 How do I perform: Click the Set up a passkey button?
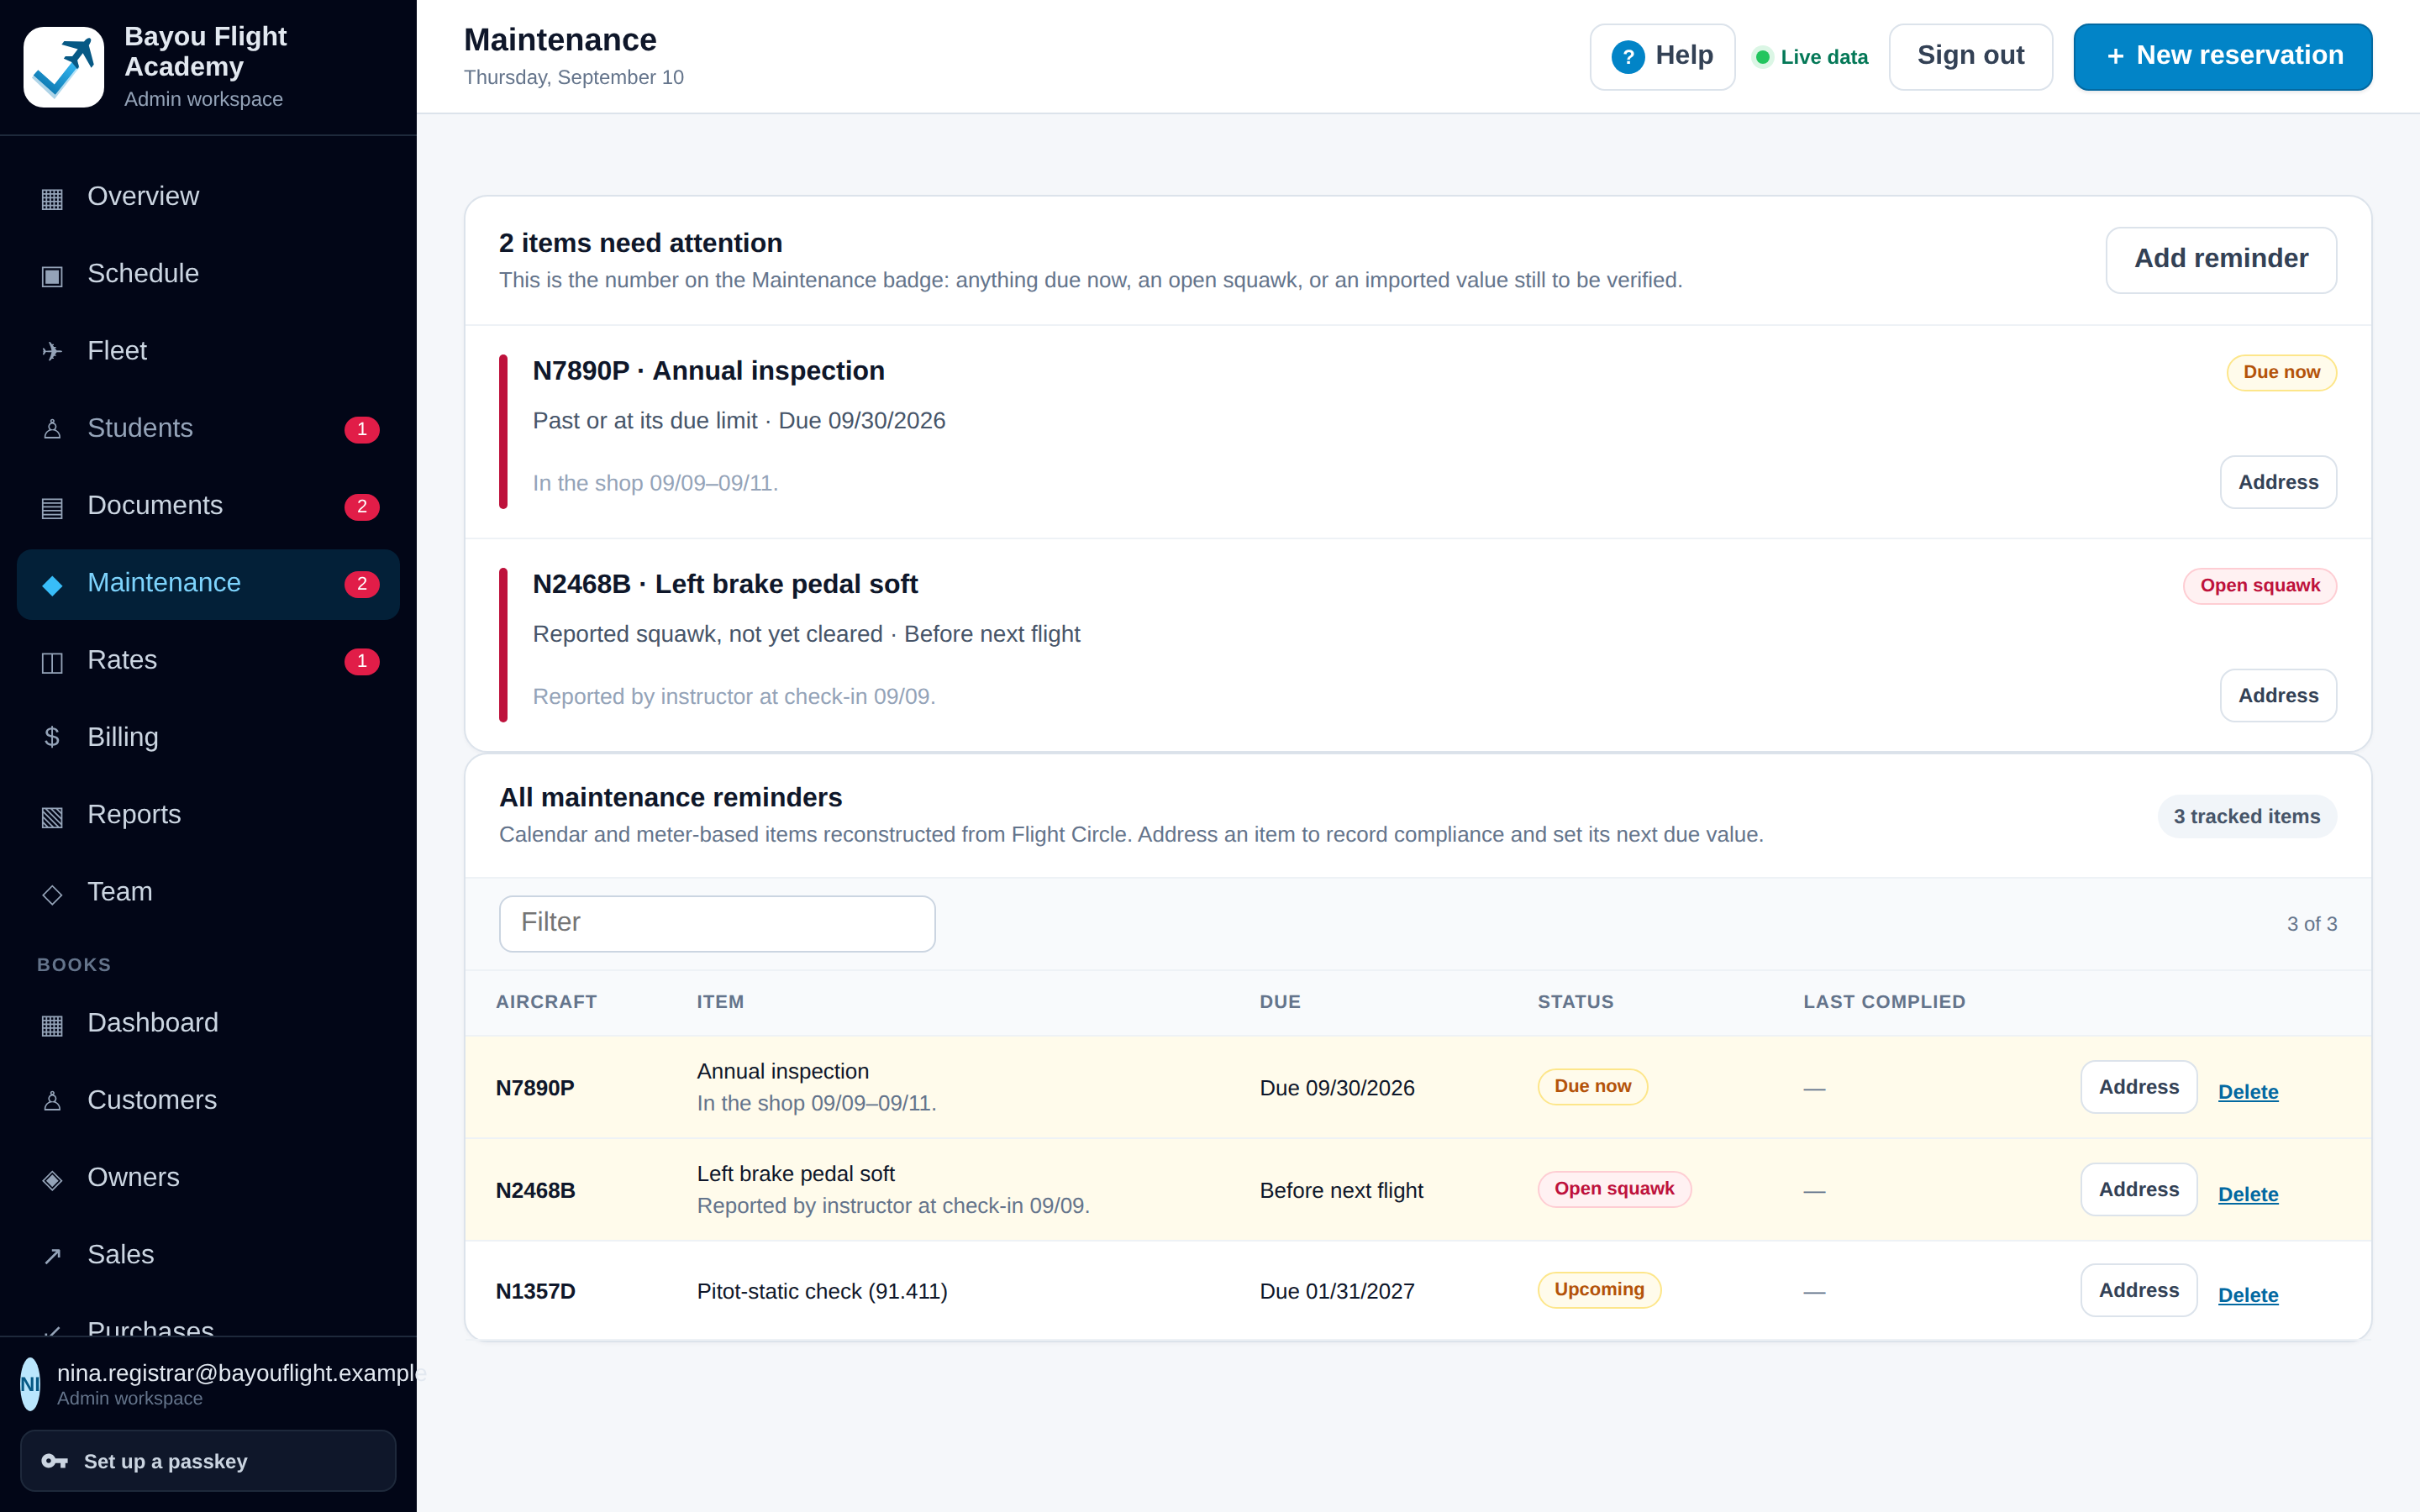[x=208, y=1461]
